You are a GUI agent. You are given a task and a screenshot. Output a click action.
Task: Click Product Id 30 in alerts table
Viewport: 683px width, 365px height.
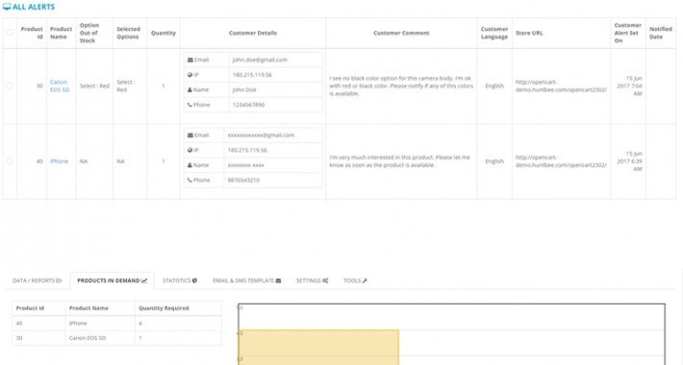point(39,86)
